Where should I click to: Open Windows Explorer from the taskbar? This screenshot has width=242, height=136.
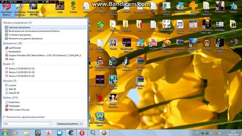coord(27,133)
